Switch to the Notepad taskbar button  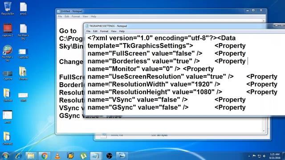96,156
